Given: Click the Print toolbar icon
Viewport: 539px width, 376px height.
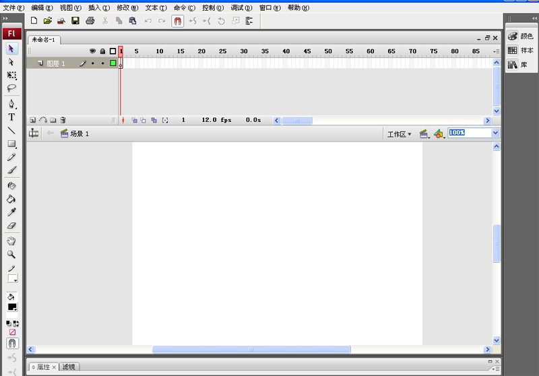Looking at the screenshot, I should [90, 21].
